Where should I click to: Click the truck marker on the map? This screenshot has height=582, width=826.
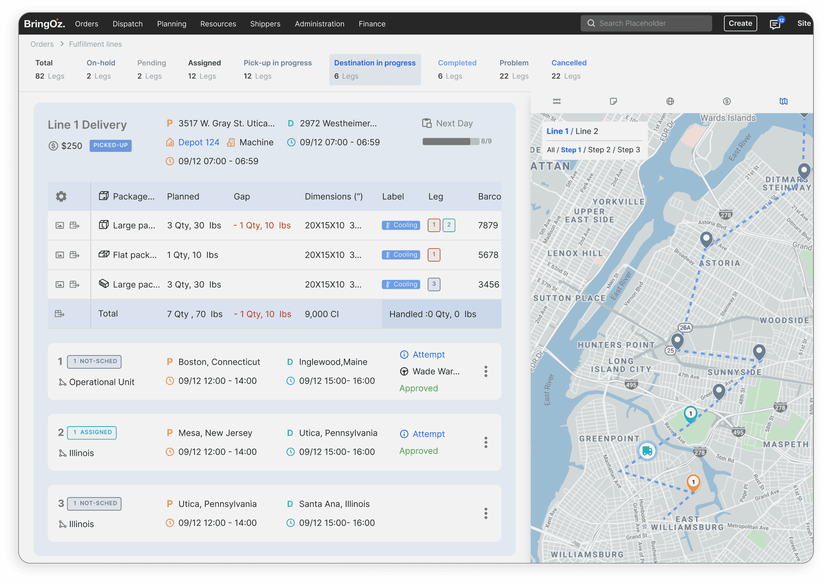(647, 451)
